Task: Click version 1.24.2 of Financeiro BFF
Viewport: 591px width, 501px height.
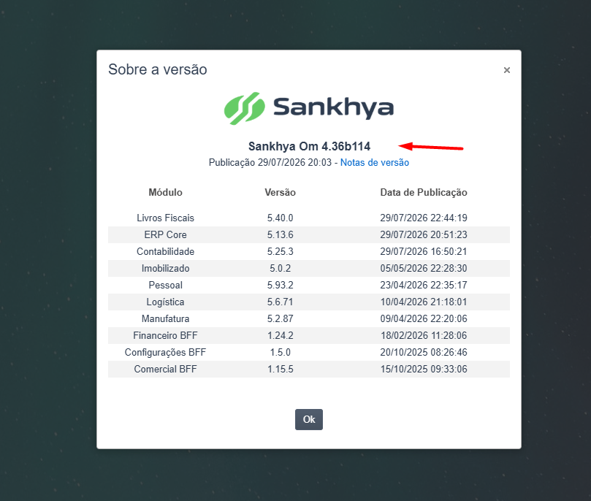Action: tap(280, 336)
